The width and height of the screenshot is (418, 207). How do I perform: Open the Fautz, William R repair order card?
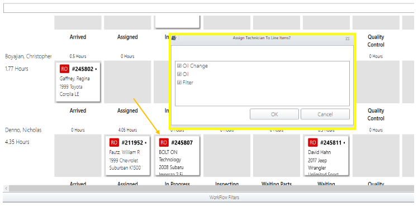pyautogui.click(x=128, y=155)
